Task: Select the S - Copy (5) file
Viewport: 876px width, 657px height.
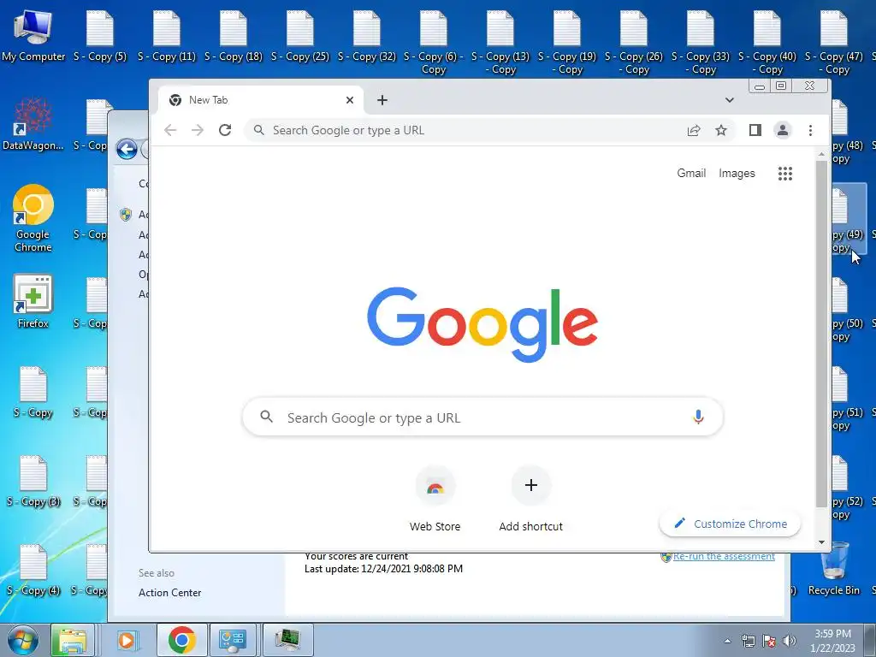Action: (x=100, y=35)
